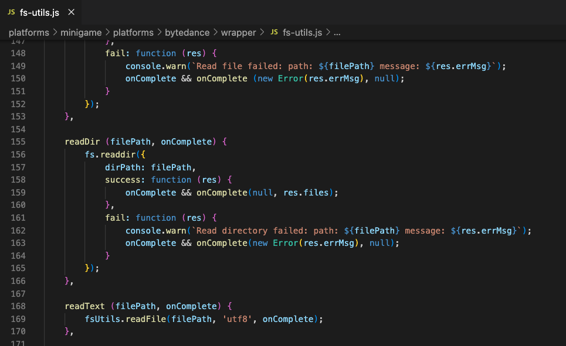The image size is (566, 346).
Task: Select the fs-utils.js editor tab
Action: click(x=39, y=12)
